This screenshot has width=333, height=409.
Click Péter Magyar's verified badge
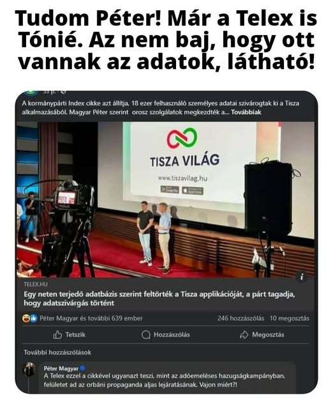point(82,368)
